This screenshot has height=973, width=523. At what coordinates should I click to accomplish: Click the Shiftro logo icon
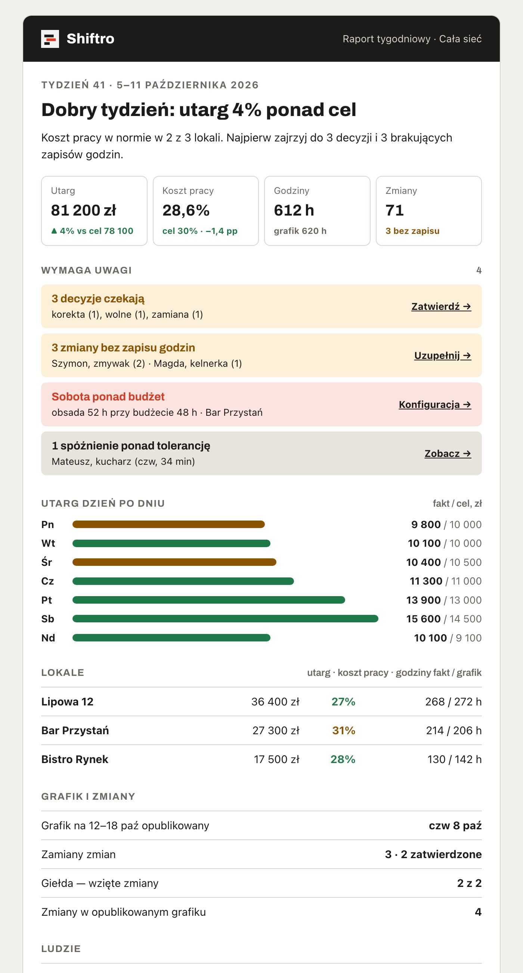point(50,39)
